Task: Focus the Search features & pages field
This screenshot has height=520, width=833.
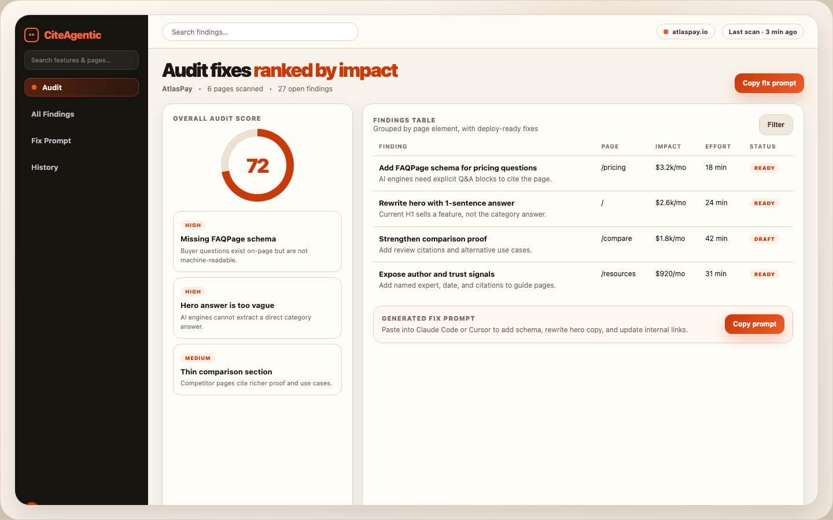Action: pos(82,60)
